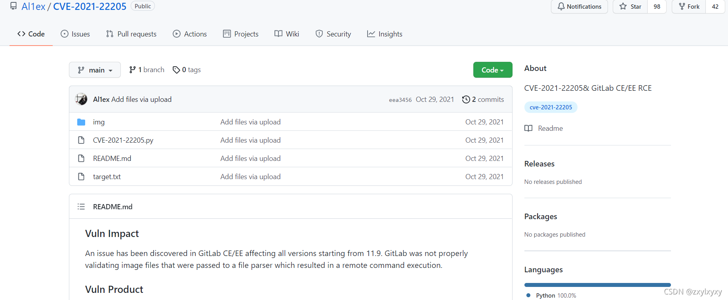Viewport: 728px width, 300px height.
Task: Open the README table of contents icon
Action: 81,206
